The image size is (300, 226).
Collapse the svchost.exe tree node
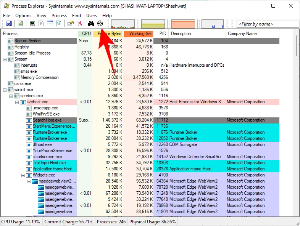pyautogui.click(x=17, y=102)
